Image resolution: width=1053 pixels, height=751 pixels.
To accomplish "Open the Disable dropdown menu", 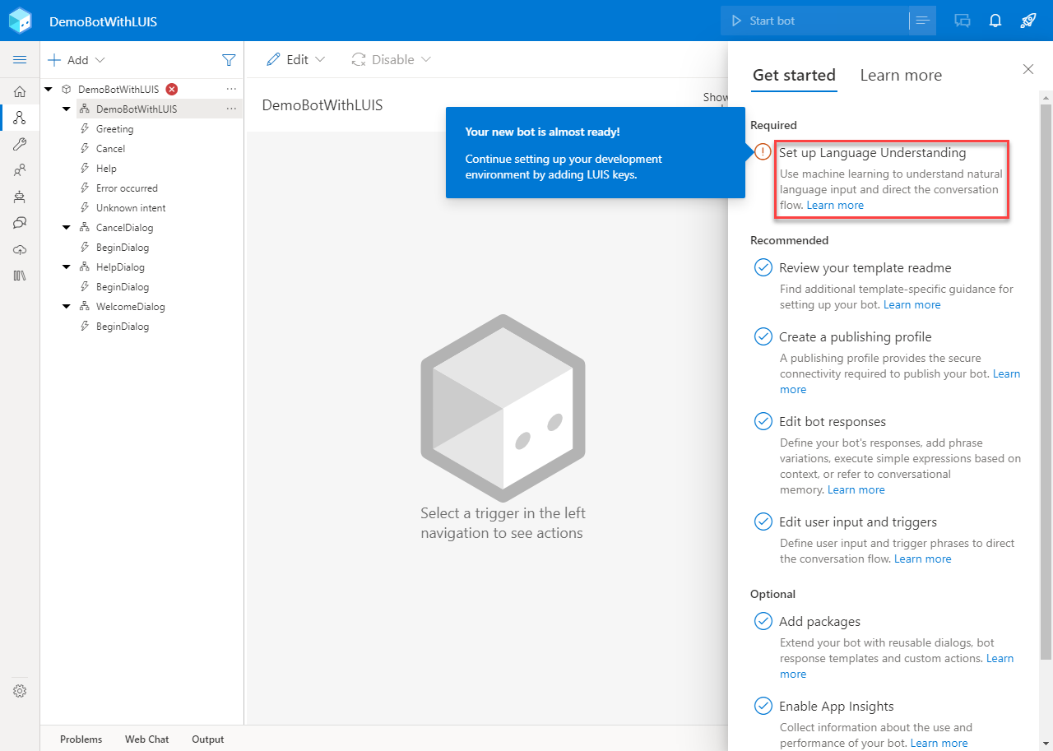I will click(x=392, y=59).
